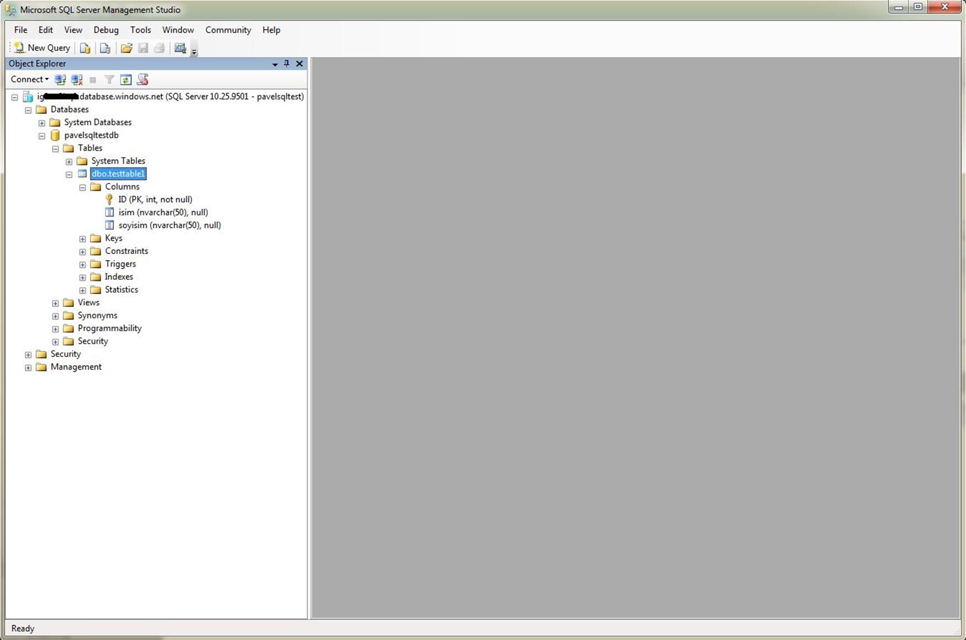Toggle the Object Explorer auto-hide pin
Image resolution: width=966 pixels, height=640 pixels.
click(x=287, y=63)
